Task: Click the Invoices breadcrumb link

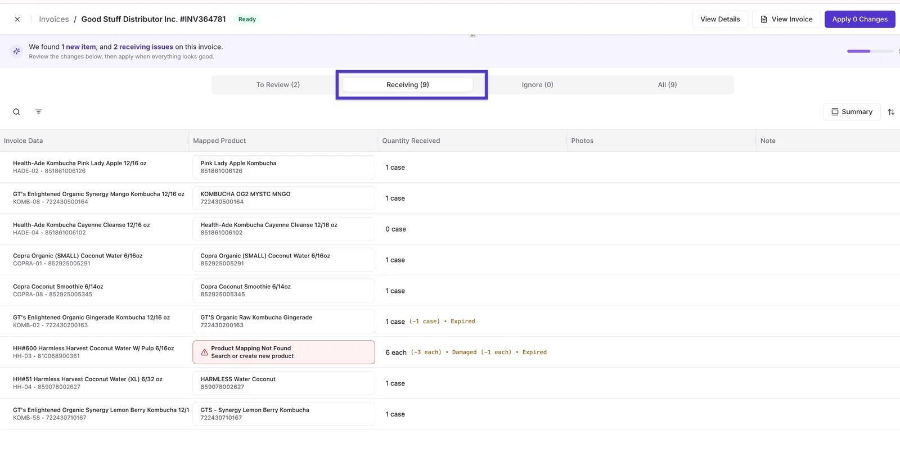Action: pyautogui.click(x=54, y=19)
